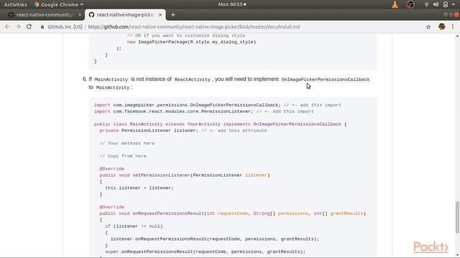Click the inline code OnImagePickerPermissionsCallback

[326, 80]
